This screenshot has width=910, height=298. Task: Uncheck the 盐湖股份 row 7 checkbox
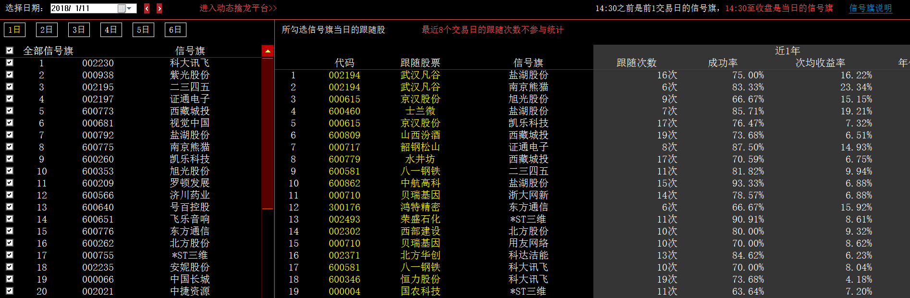pyautogui.click(x=10, y=135)
